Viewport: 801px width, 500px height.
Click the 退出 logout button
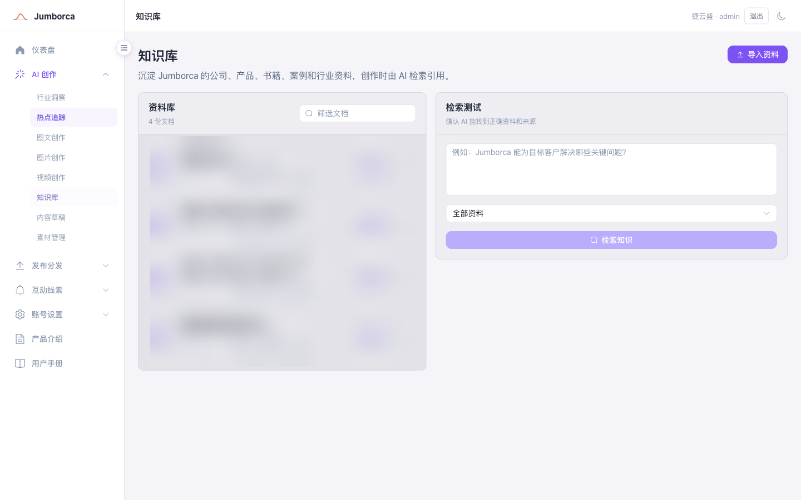pyautogui.click(x=756, y=16)
